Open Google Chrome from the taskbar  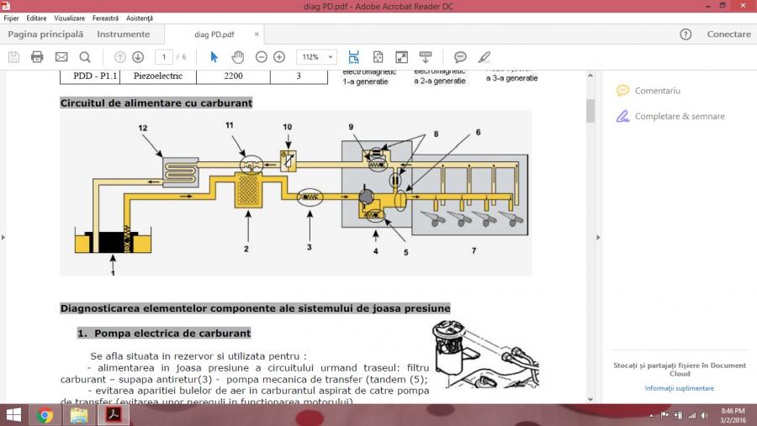pos(45,415)
